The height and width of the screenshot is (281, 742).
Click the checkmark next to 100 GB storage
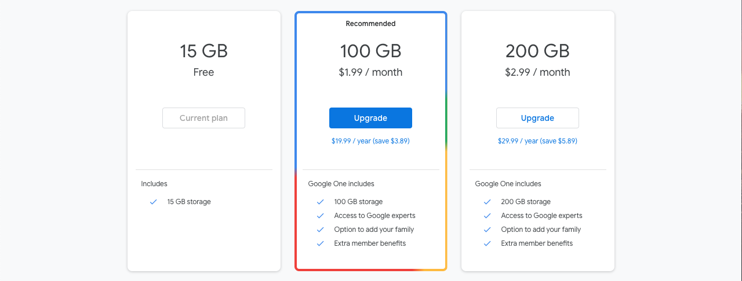[x=320, y=202]
